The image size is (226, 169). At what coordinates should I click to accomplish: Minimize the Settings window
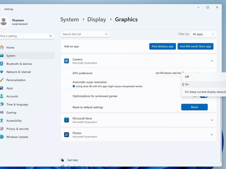(198, 7)
